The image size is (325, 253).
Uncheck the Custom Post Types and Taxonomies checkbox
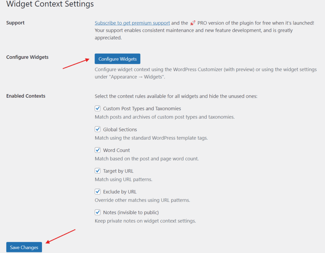98,109
